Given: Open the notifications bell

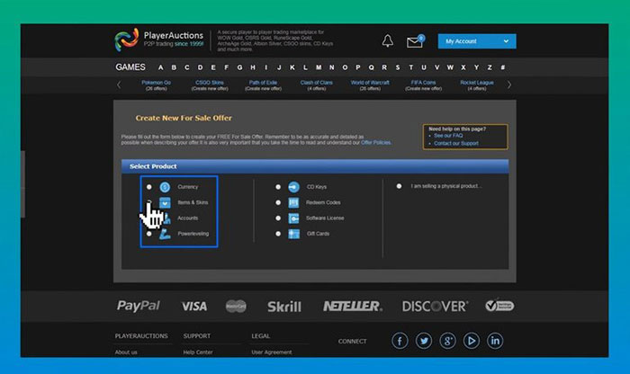Looking at the screenshot, I should point(388,41).
